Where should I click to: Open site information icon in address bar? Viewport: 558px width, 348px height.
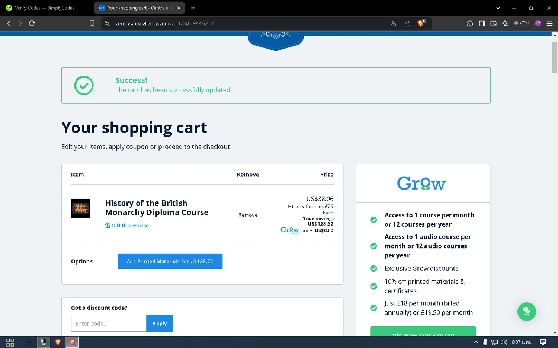(107, 23)
